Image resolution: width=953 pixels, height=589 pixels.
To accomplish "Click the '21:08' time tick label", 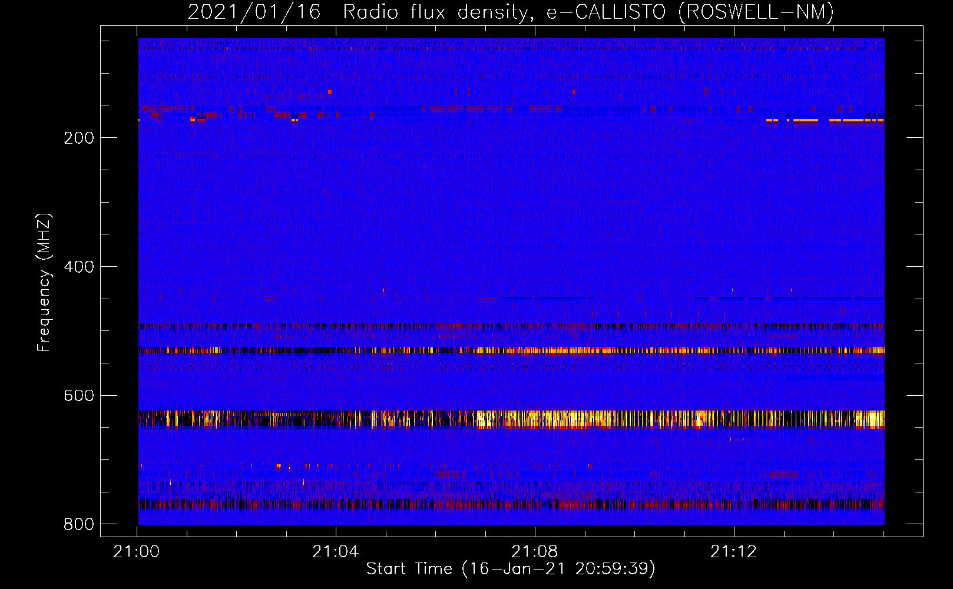I will [x=535, y=552].
